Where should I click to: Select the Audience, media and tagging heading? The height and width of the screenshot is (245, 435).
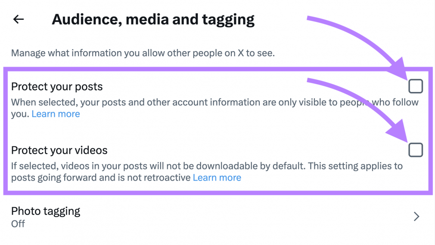(153, 20)
